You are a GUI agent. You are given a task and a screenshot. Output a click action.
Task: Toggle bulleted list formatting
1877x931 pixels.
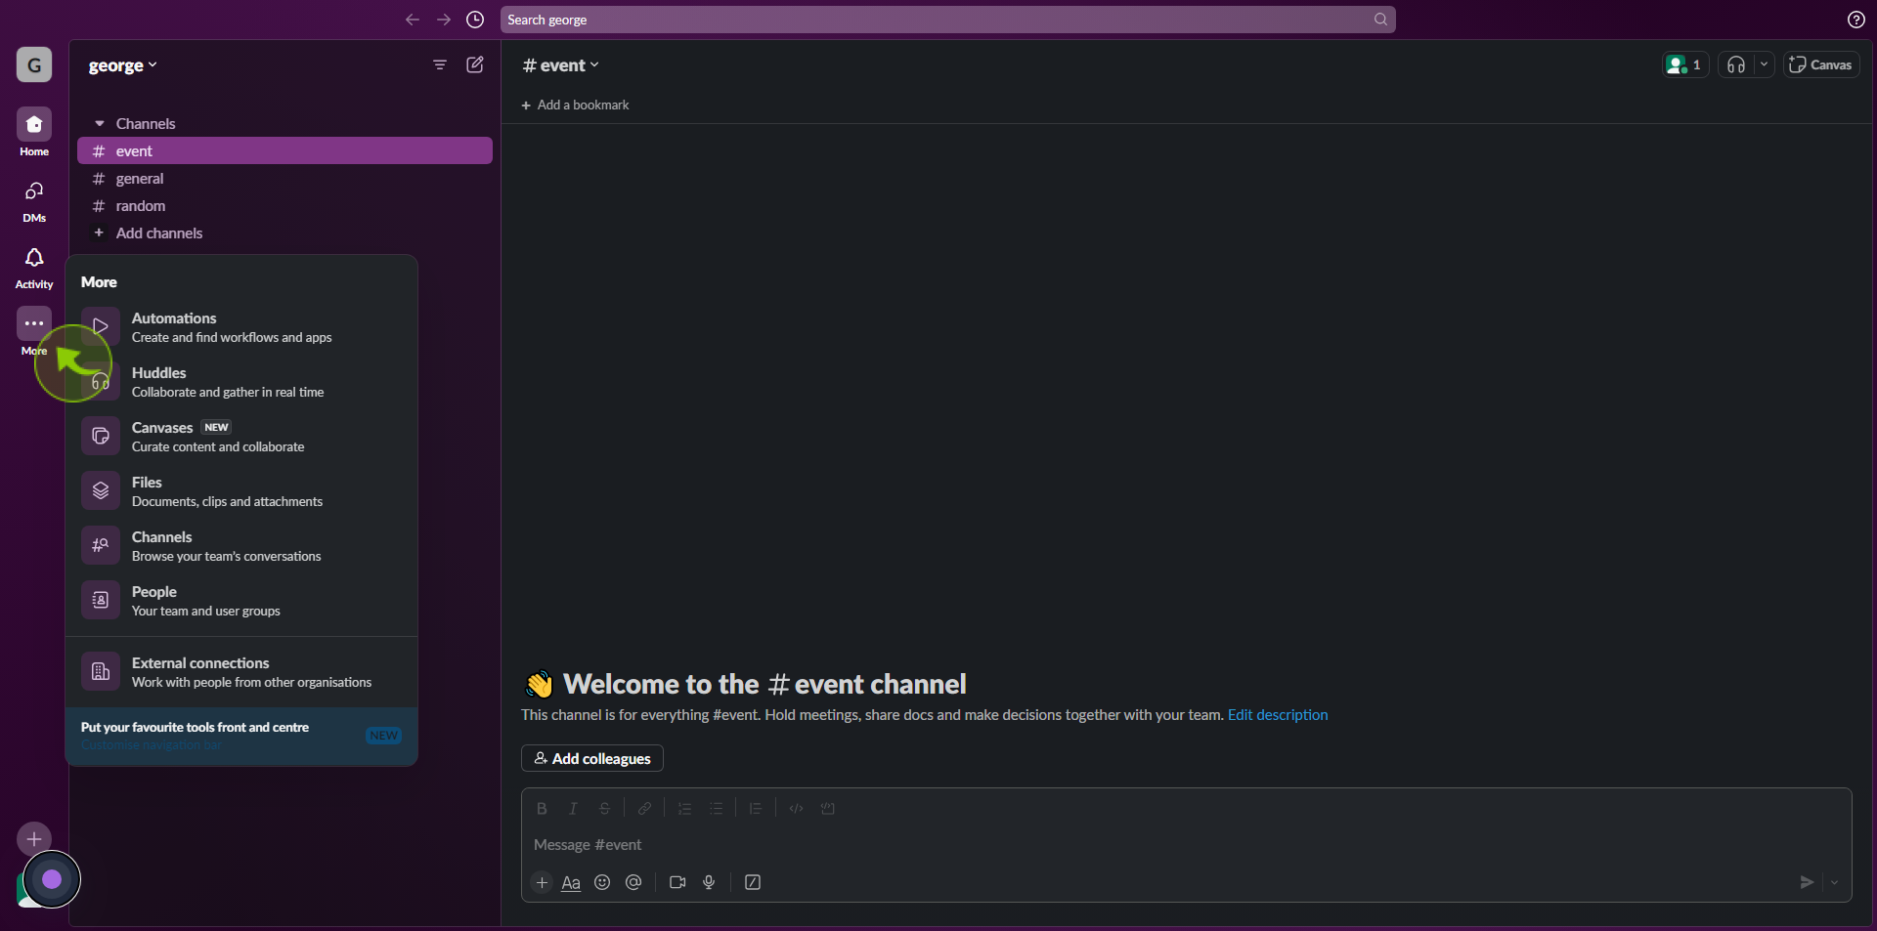[x=716, y=808]
